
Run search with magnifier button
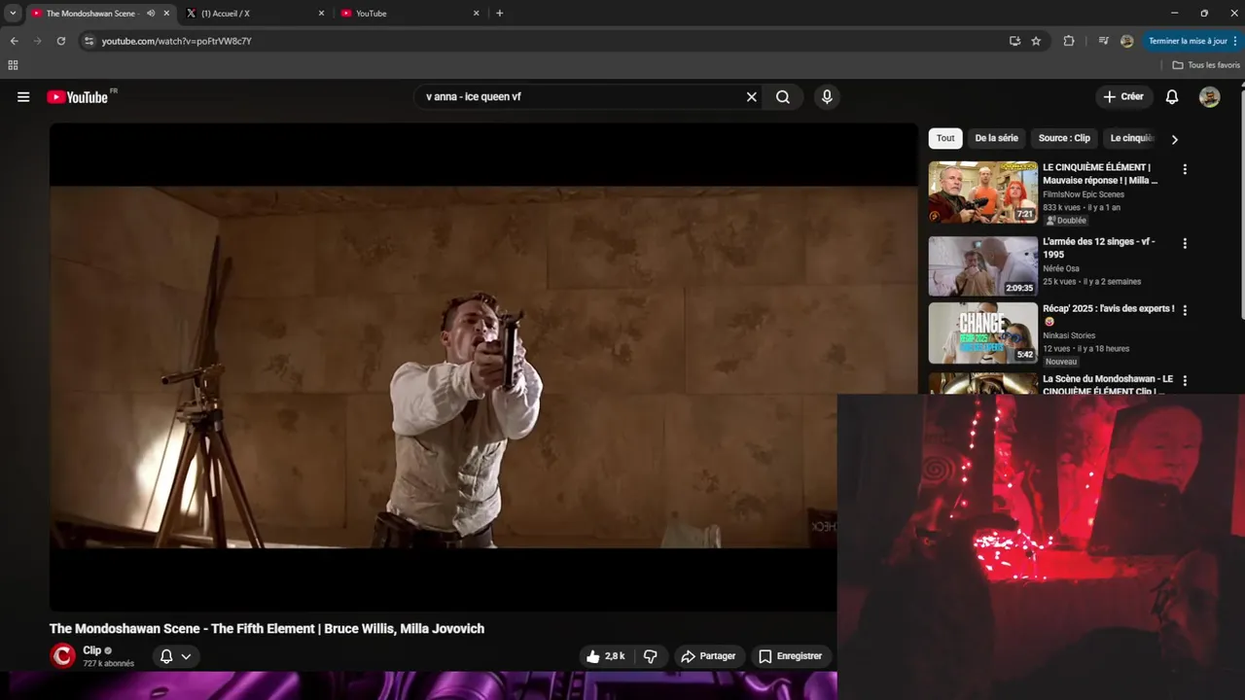pos(783,97)
